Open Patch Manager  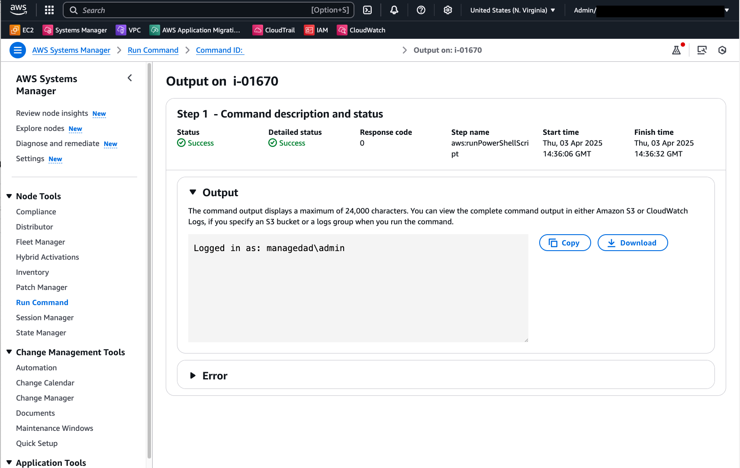pos(42,287)
